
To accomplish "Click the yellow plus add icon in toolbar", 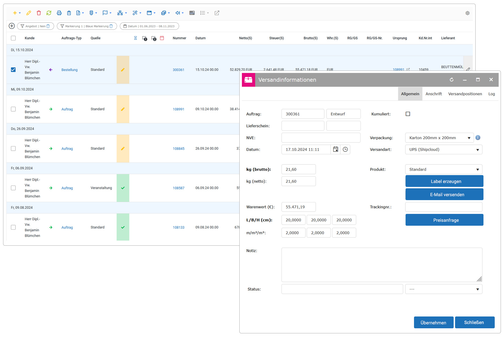I will point(15,13).
